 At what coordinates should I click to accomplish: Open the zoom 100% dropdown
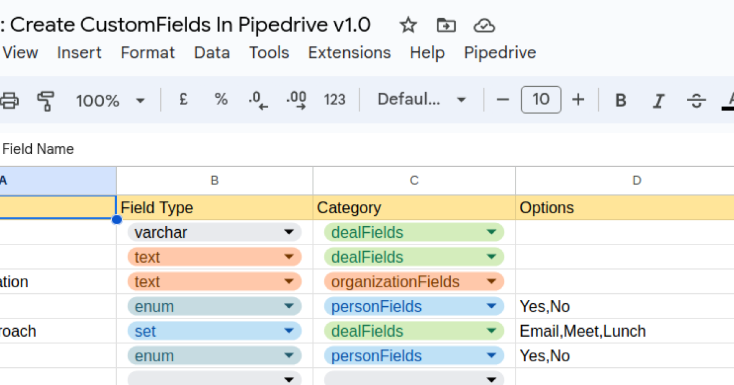[x=110, y=100]
